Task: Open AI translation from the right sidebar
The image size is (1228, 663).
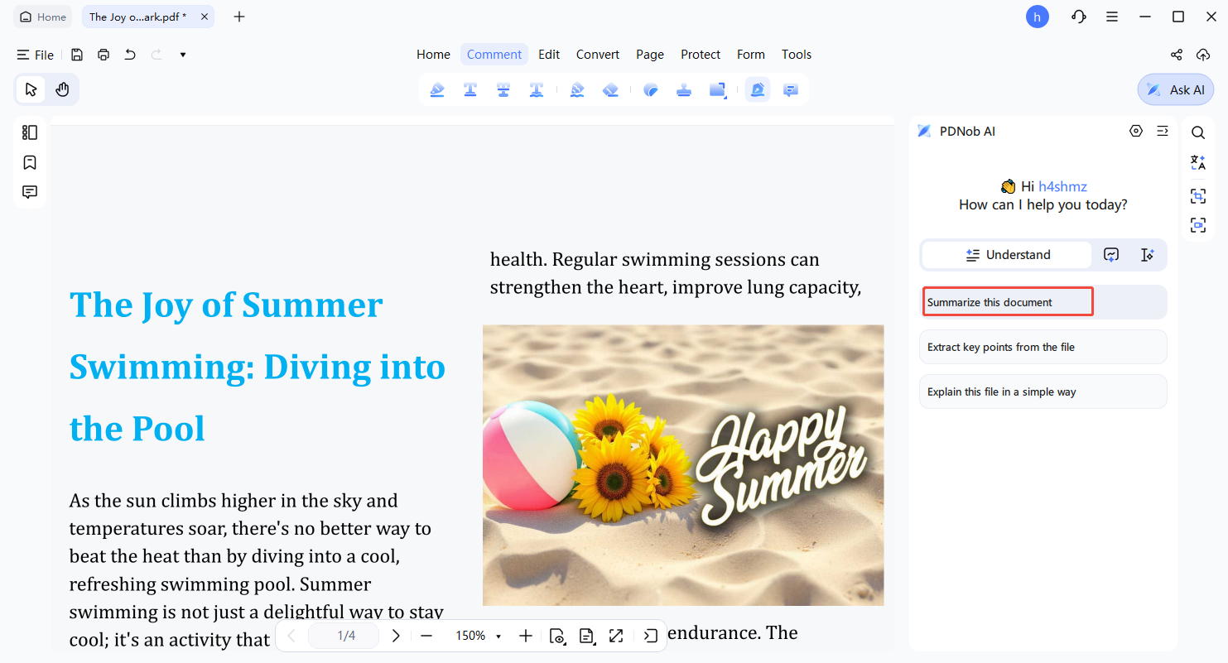Action: point(1198,162)
